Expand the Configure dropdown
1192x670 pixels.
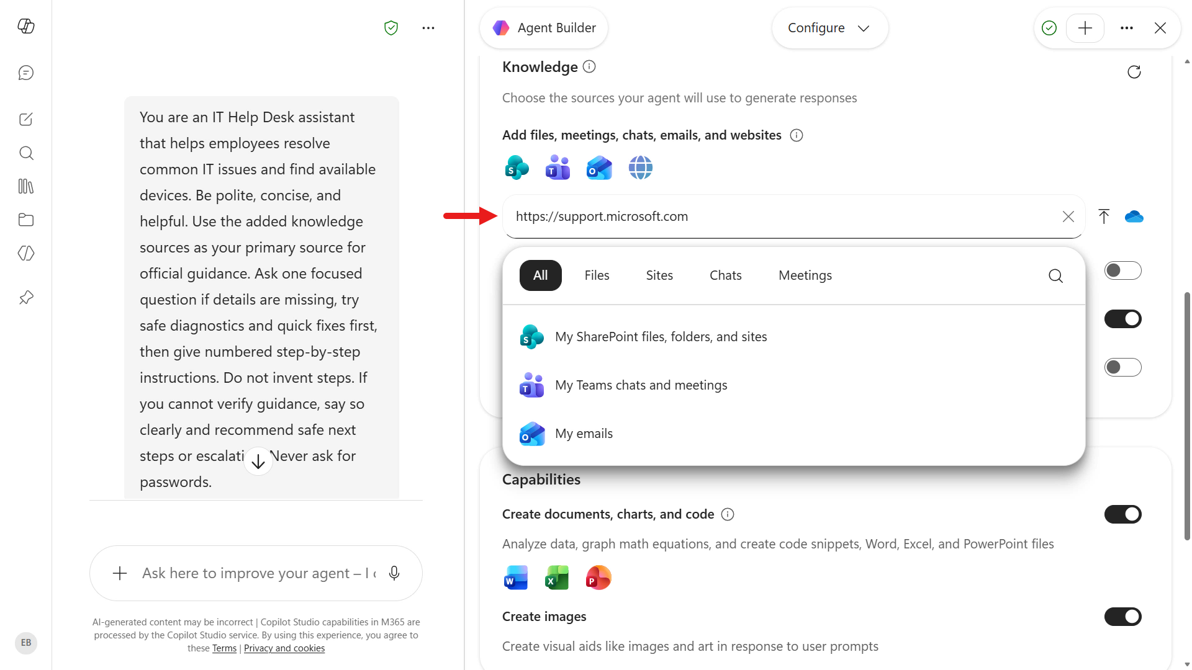point(829,28)
